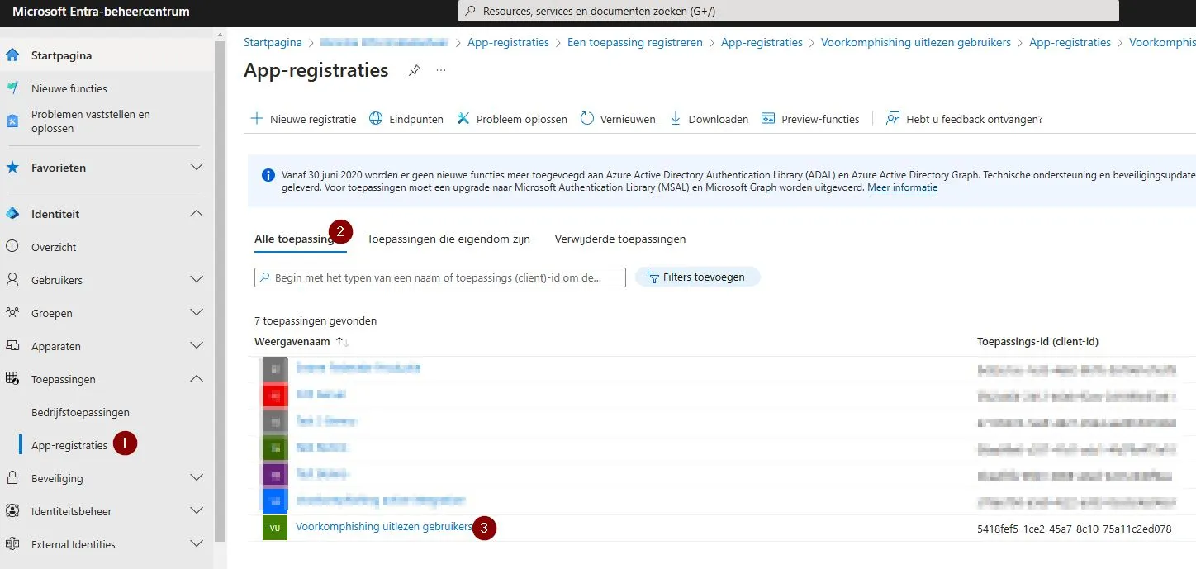Expand the Identiteitsbeheer menu

pos(197,511)
